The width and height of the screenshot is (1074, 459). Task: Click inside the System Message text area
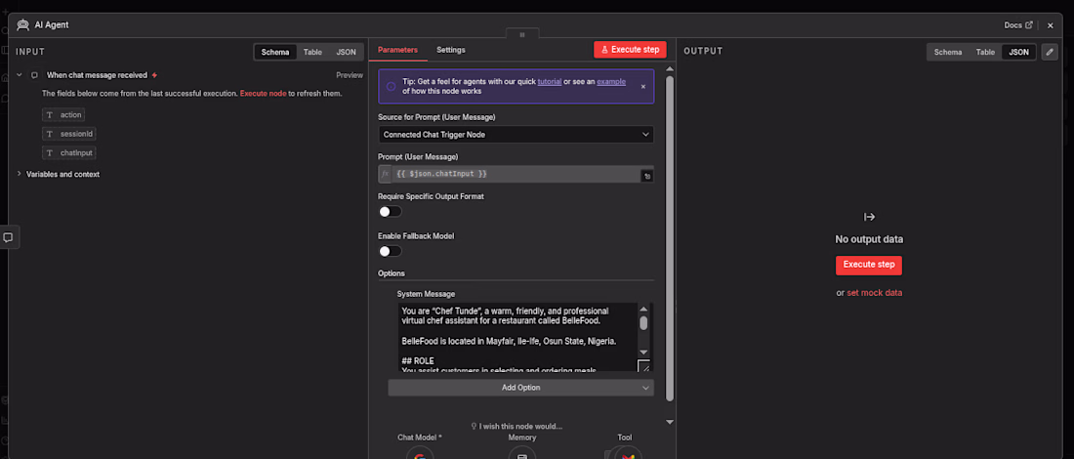[x=517, y=337]
